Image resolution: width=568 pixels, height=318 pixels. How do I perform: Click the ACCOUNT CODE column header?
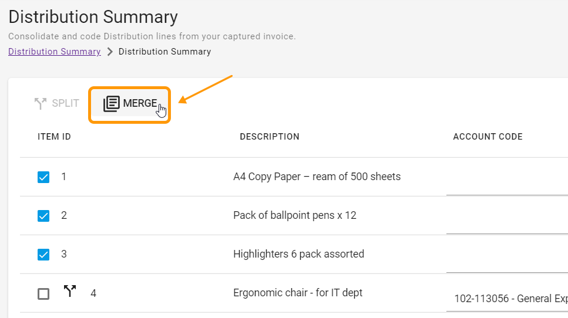(x=488, y=137)
